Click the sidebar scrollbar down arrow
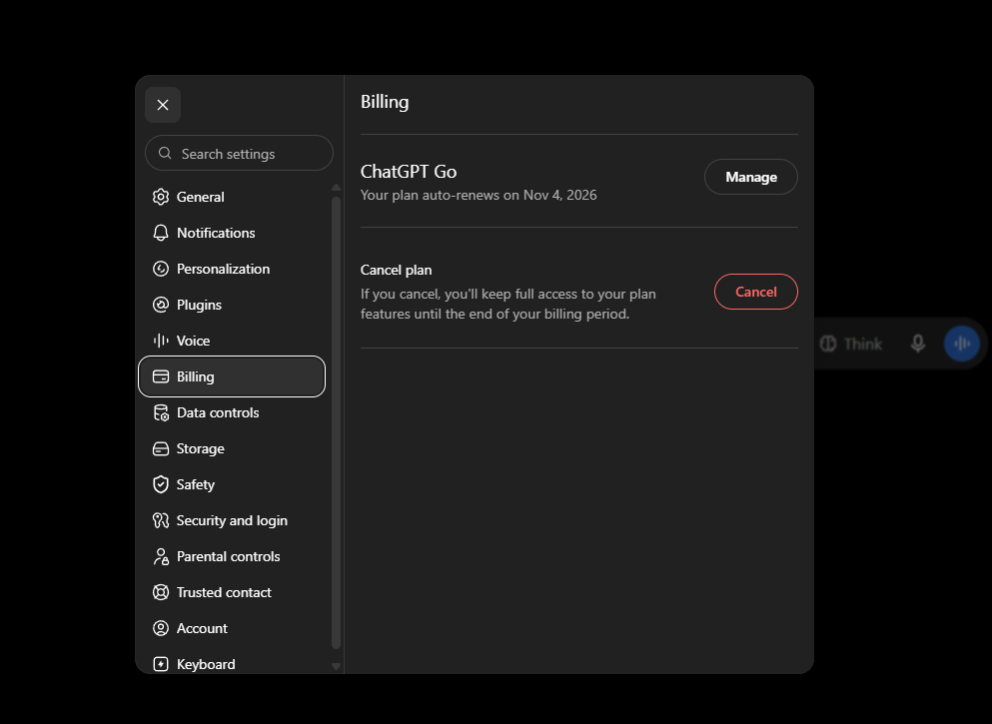Screen dimensions: 992x724 336,666
